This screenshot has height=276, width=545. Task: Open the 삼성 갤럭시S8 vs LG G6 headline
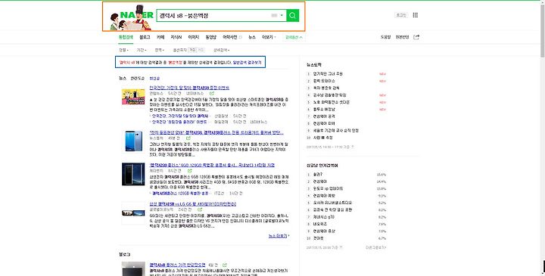point(192,204)
